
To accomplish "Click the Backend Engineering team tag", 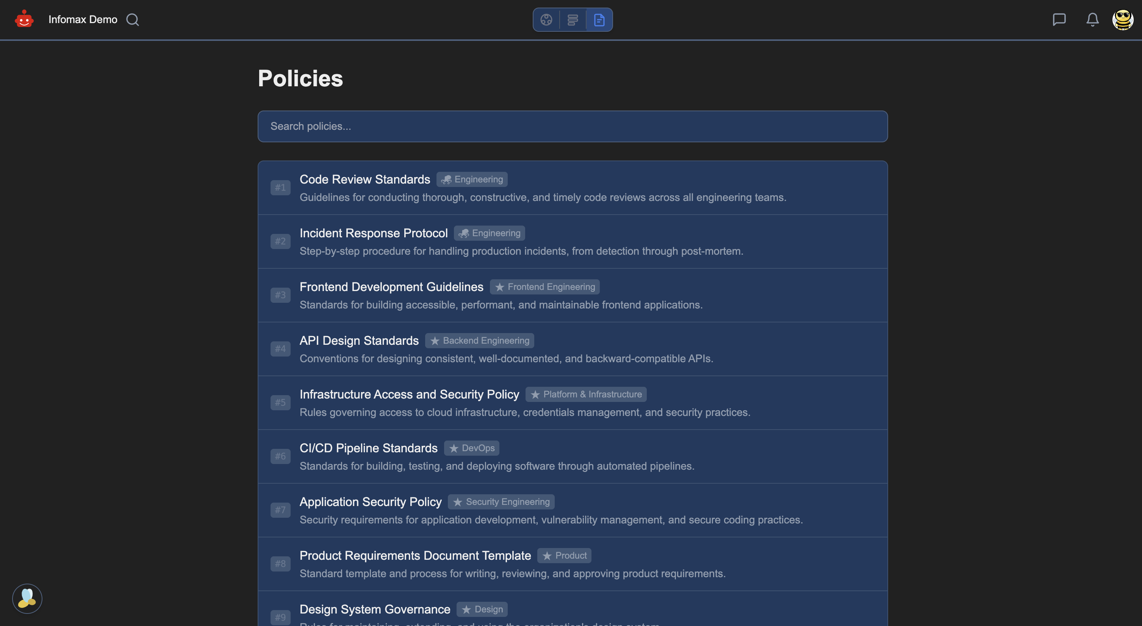I will coord(480,341).
